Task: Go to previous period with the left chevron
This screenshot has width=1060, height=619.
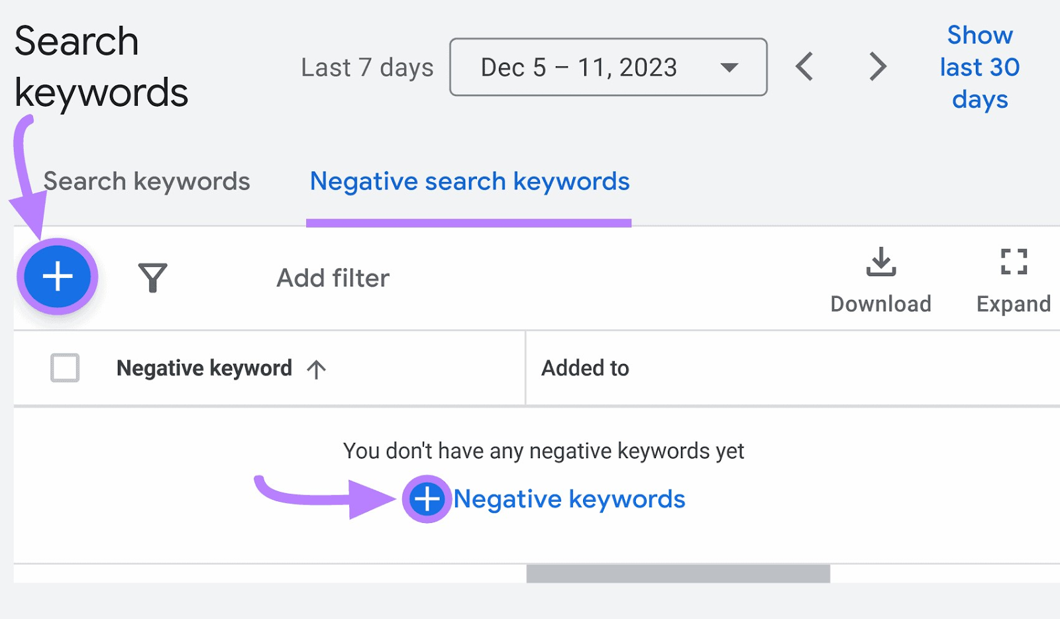Action: click(805, 66)
